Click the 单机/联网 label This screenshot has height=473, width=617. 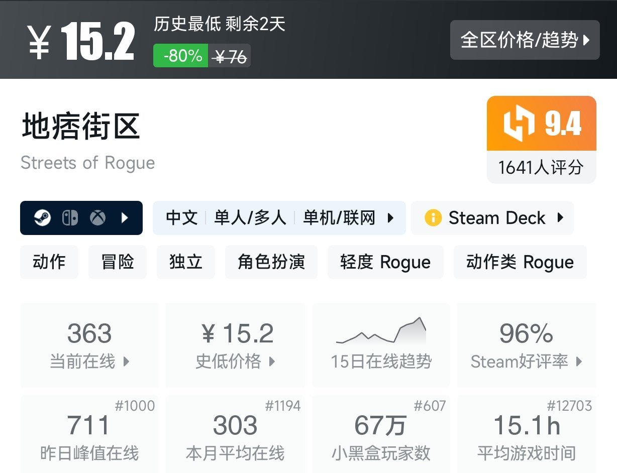339,218
